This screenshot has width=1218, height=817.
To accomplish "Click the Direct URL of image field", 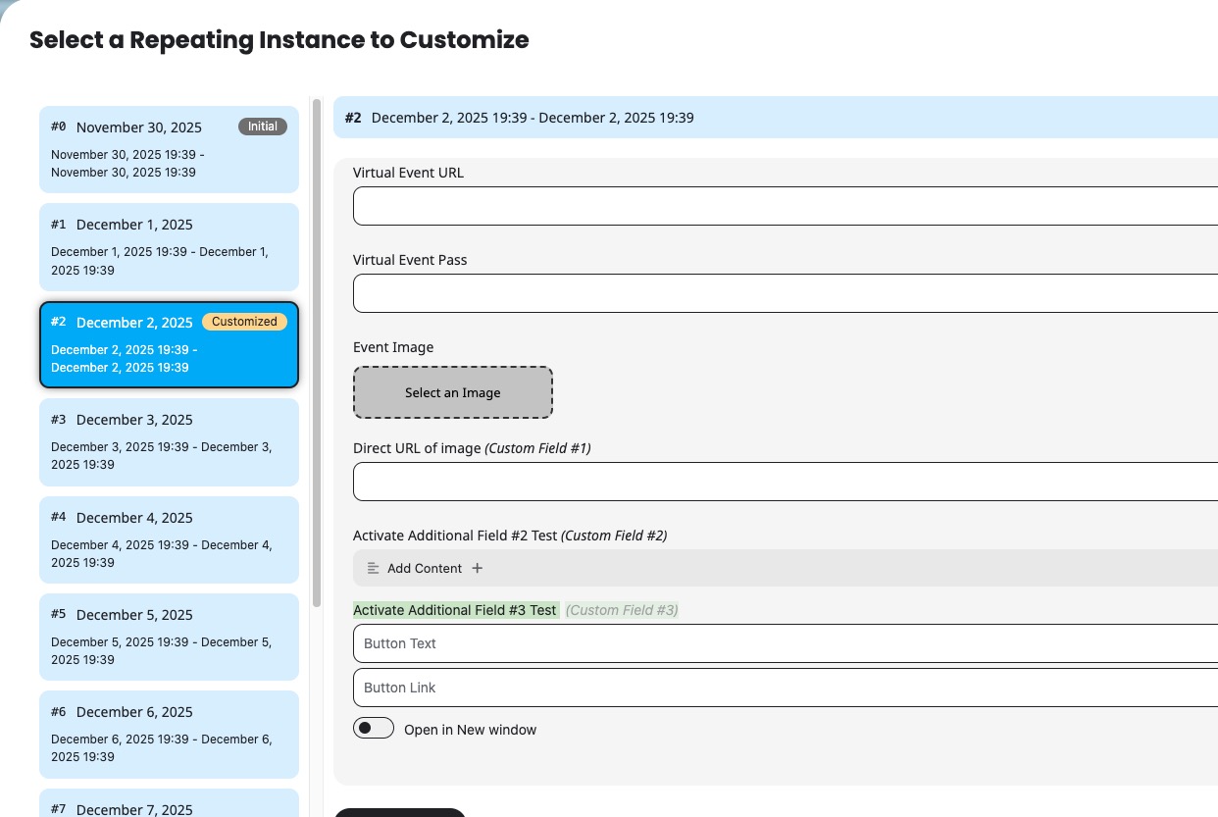I will pyautogui.click(x=785, y=482).
